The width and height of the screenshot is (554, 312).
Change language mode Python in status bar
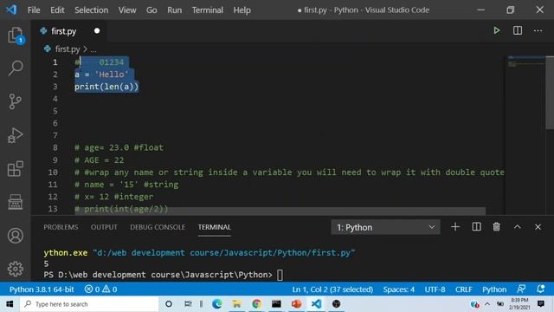[494, 289]
